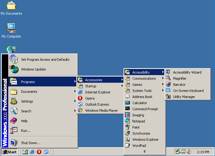Click Shut Down... text
Screen dimensions: 215x156
(31, 143)
